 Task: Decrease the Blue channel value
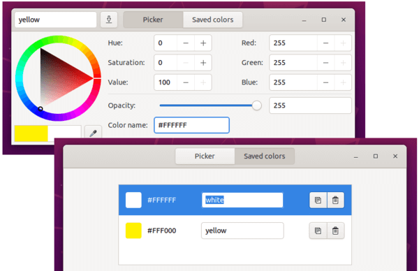coord(325,82)
